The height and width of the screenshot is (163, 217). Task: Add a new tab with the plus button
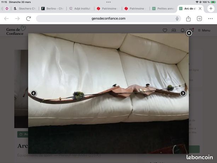[x=211, y=9]
